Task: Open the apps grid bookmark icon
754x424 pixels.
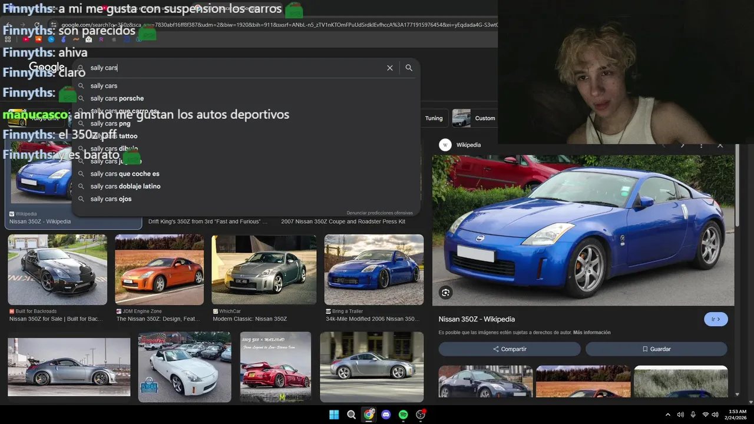Action: click(x=8, y=39)
